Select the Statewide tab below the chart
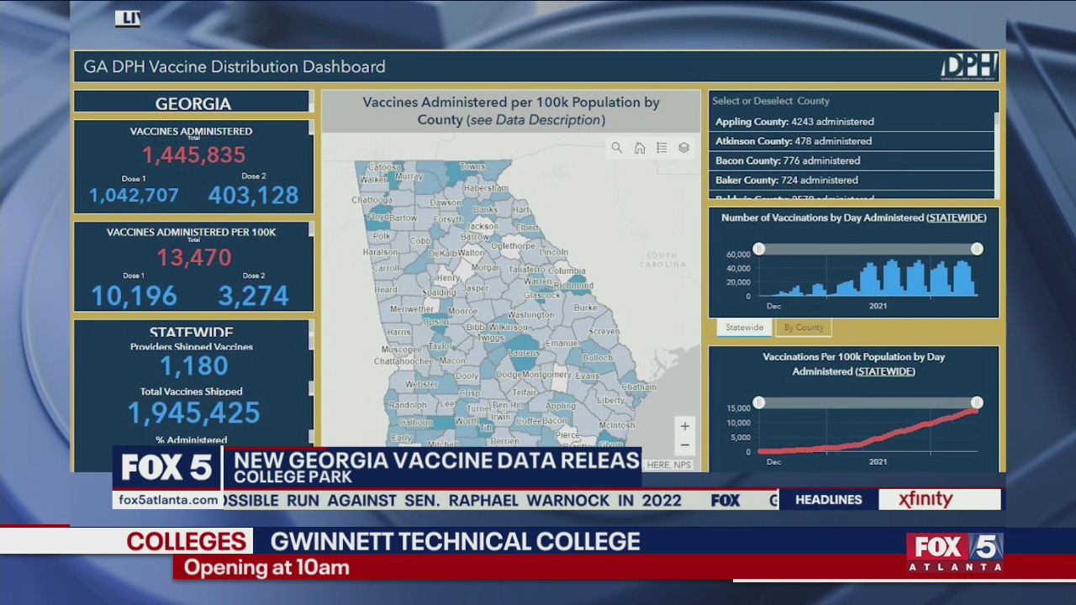Viewport: 1076px width, 605px height. pos(743,328)
